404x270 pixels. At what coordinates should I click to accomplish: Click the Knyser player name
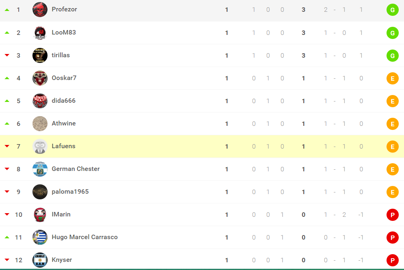[62, 260]
